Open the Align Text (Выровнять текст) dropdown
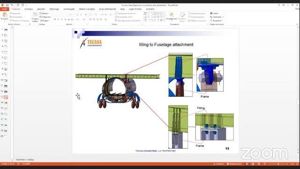The width and height of the screenshot is (300, 169). tap(124, 17)
